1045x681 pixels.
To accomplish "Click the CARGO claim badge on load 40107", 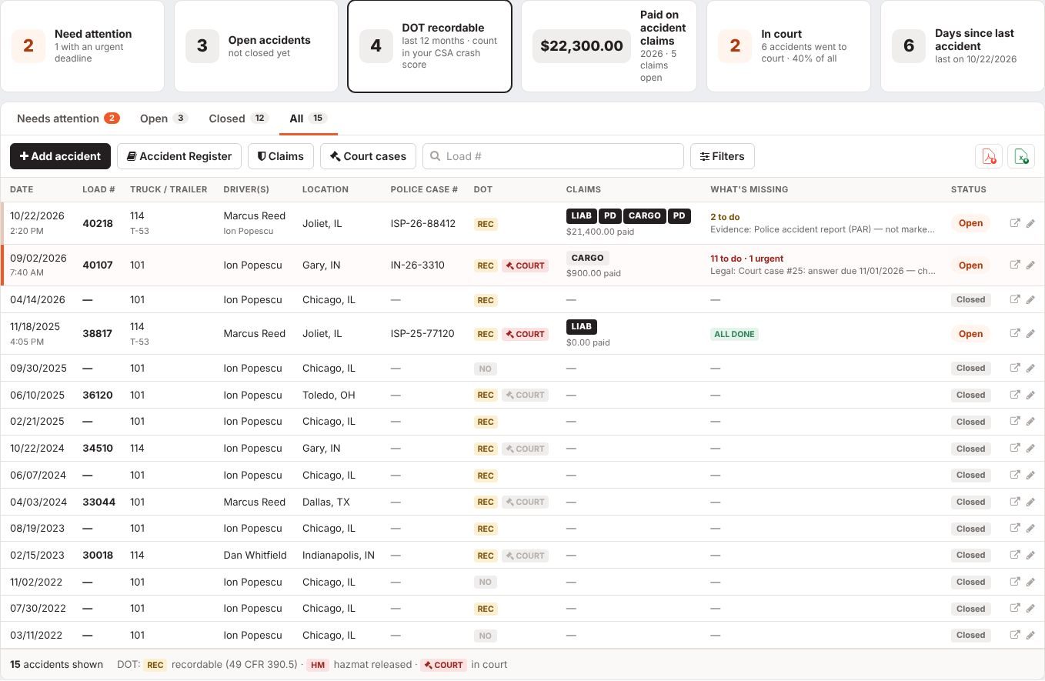I will [587, 258].
